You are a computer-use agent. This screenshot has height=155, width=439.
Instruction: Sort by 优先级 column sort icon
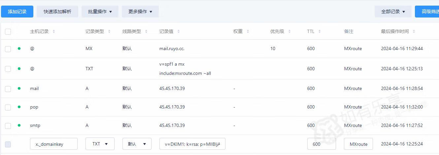[289, 32]
